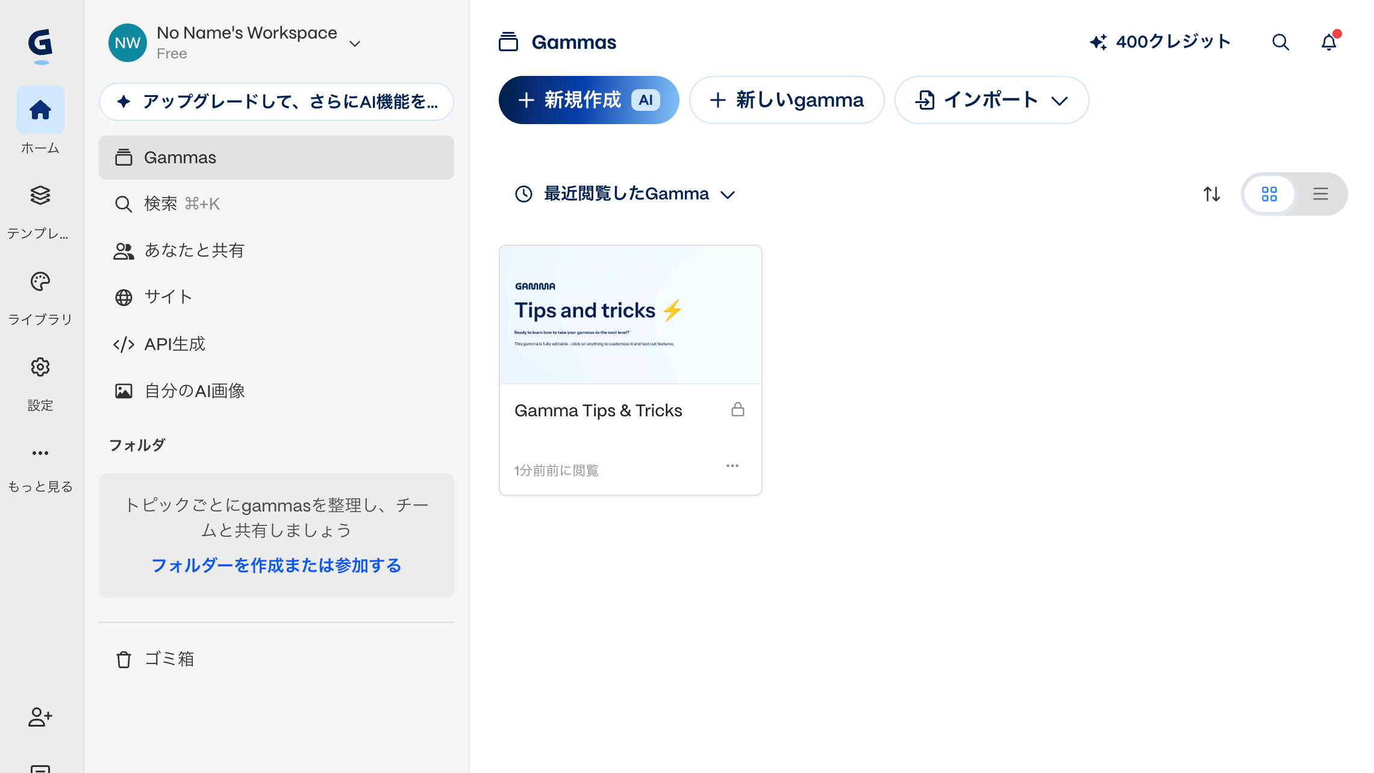Click the search magnifier in top bar
The height and width of the screenshot is (773, 1374).
click(x=1280, y=42)
